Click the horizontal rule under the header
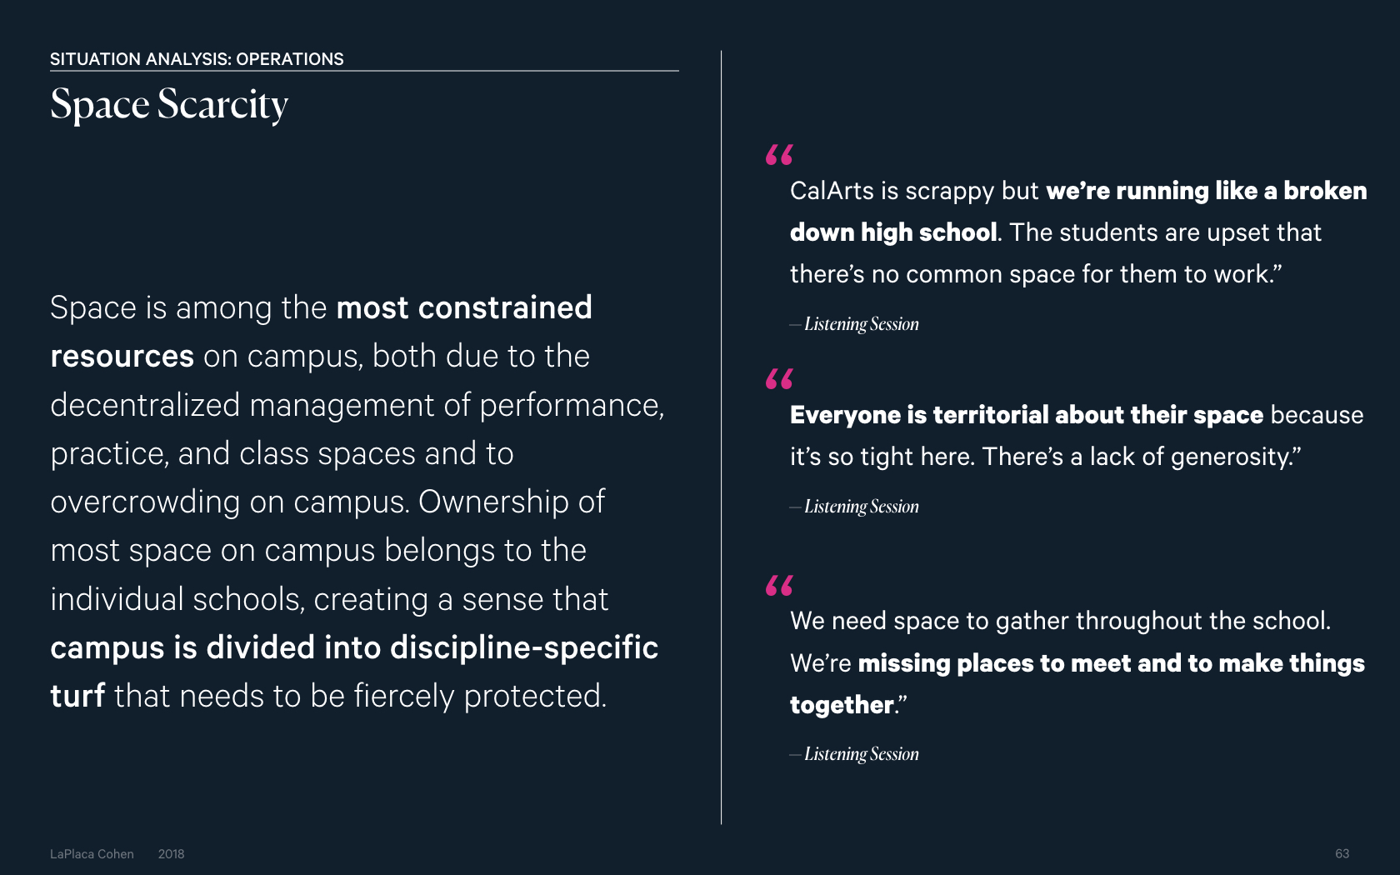 (x=364, y=71)
